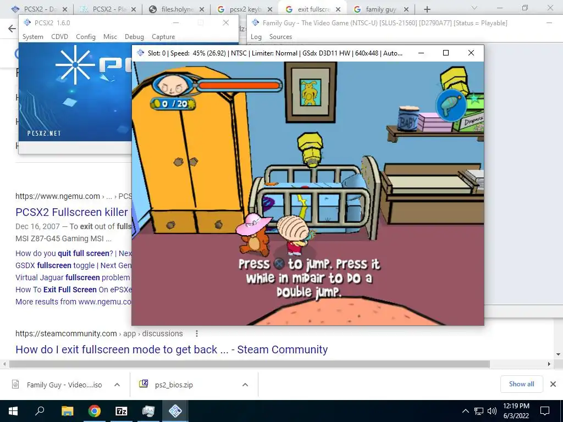Screen dimensions: 563x422
Task: Open 'Virtual Jaguar fullscreen problem' link
Action: (73, 277)
